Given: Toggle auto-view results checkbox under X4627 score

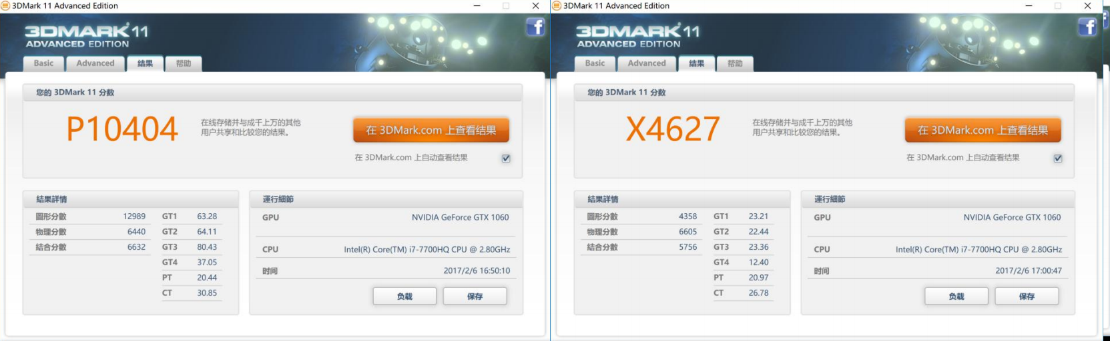Looking at the screenshot, I should [x=1058, y=159].
